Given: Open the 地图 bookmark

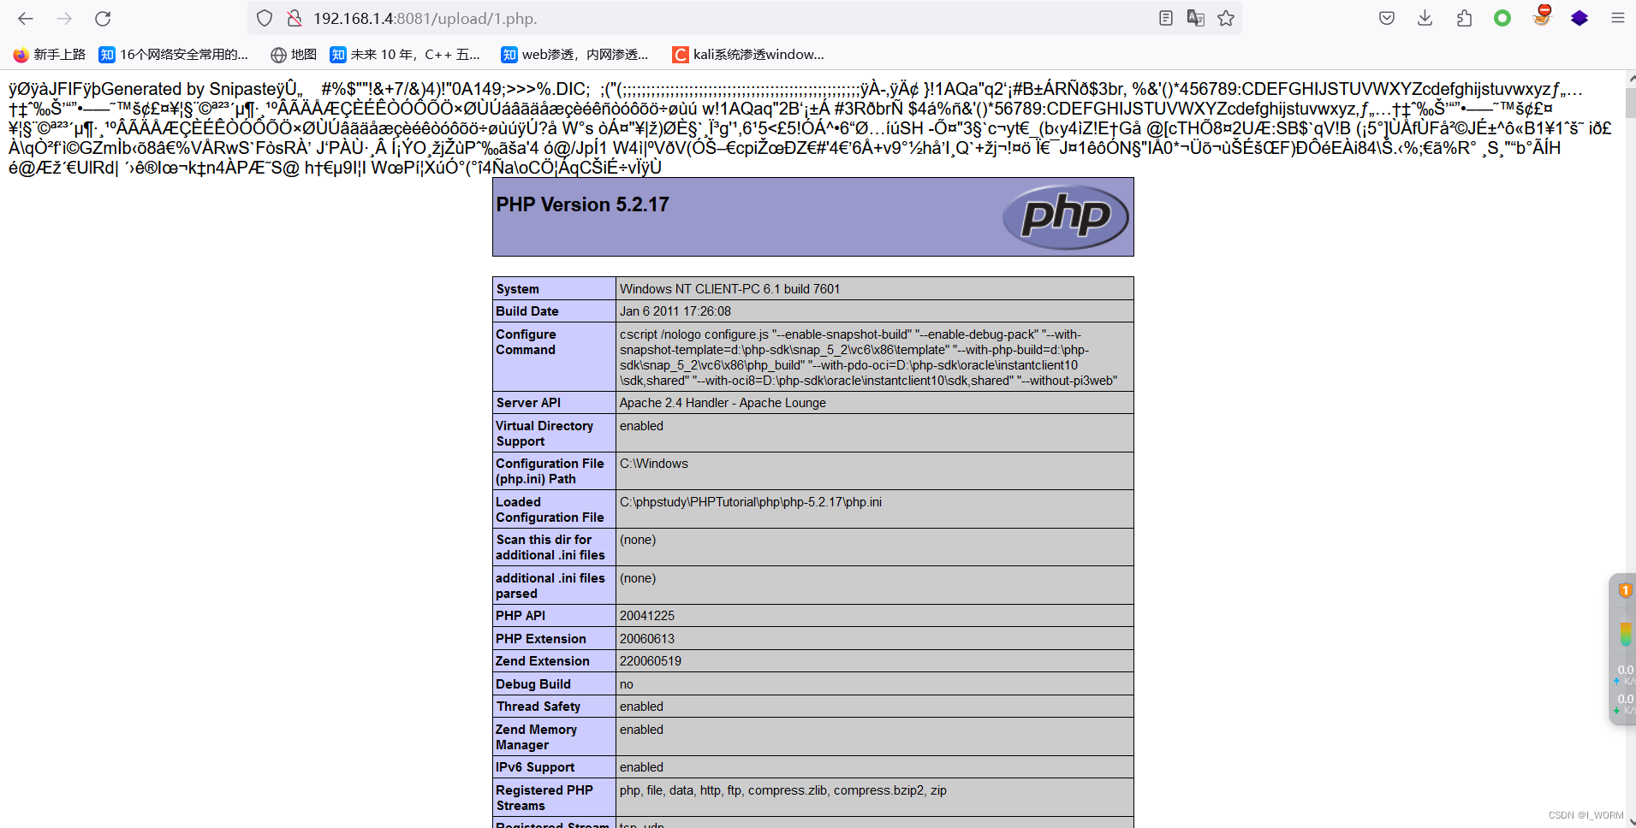Looking at the screenshot, I should click(x=294, y=55).
